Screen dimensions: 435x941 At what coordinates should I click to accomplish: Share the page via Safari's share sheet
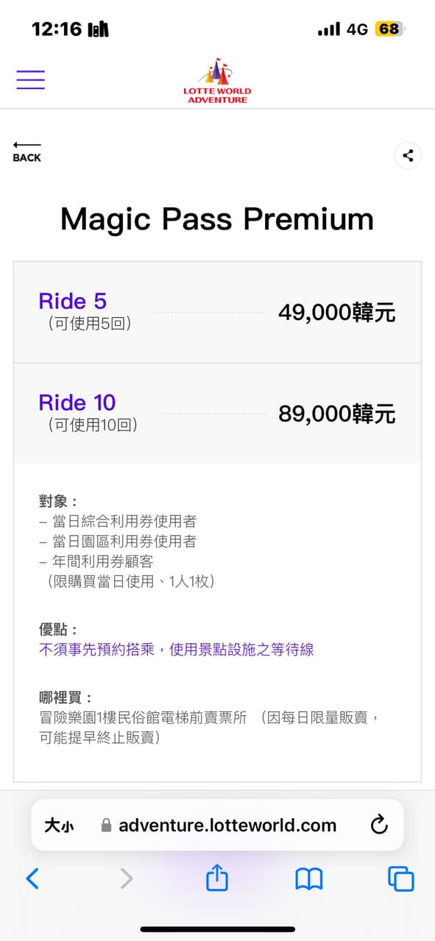(x=216, y=878)
